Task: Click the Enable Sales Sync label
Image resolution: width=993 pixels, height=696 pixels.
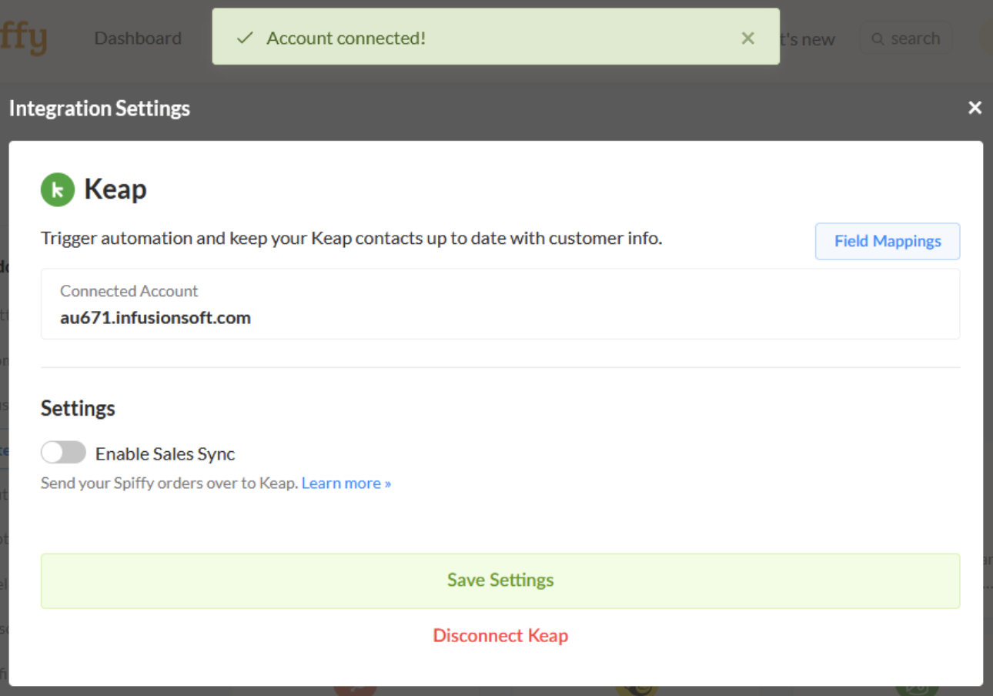Action: tap(165, 454)
